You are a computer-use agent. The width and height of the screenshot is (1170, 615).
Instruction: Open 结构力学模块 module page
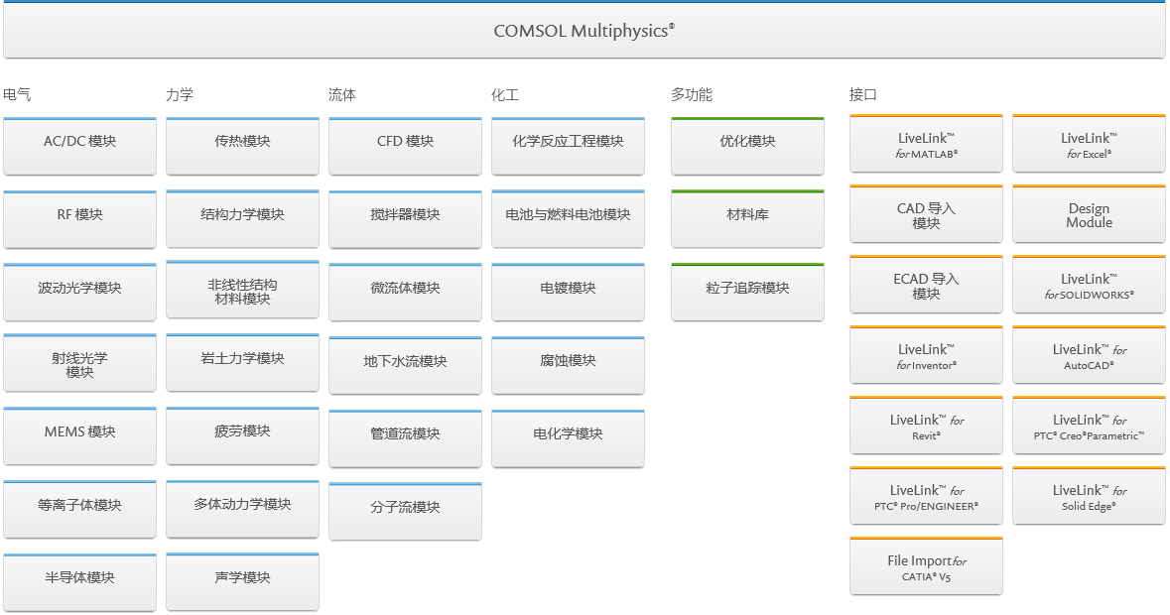coord(242,215)
